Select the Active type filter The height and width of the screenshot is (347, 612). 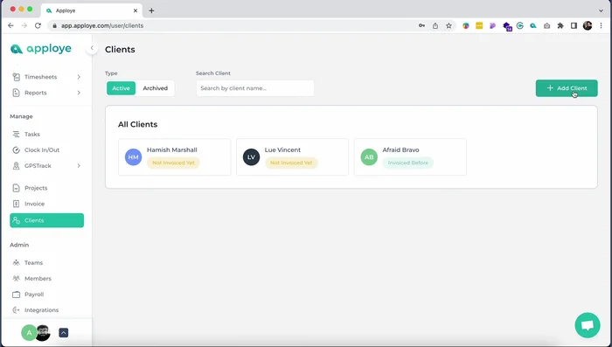(121, 88)
